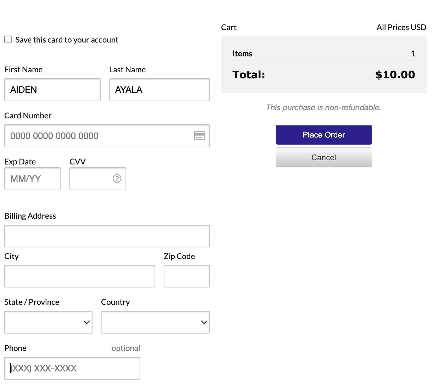This screenshot has width=438, height=392.
Task: Click the Billing Address field
Action: [x=107, y=236]
